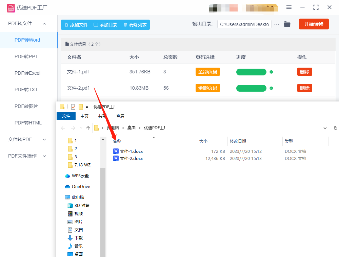Click the three-dot browse button for output directory
Viewport: 339px width, 257px height.
(277, 24)
